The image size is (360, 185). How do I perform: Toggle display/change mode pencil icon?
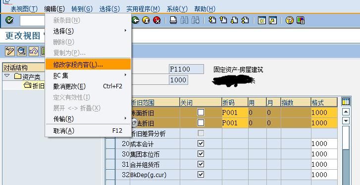point(9,51)
